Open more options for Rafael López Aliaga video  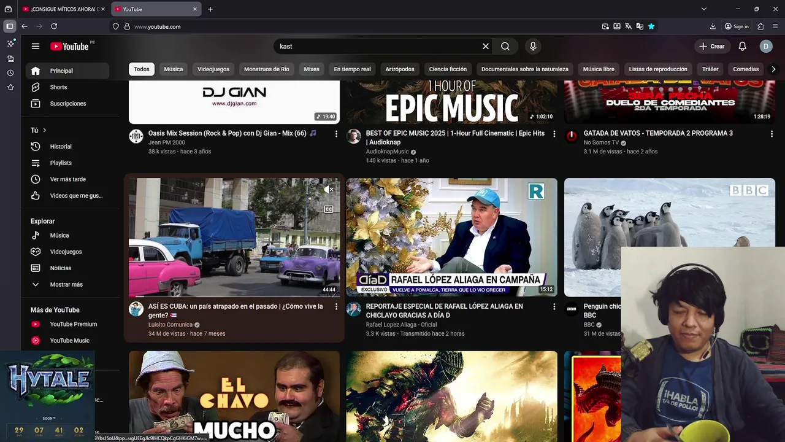[x=554, y=306]
